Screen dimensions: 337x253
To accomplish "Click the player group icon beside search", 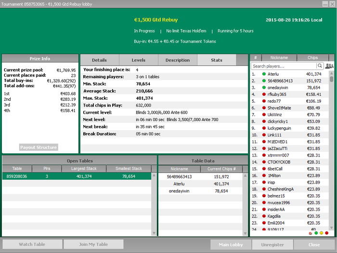I will pos(330,66).
